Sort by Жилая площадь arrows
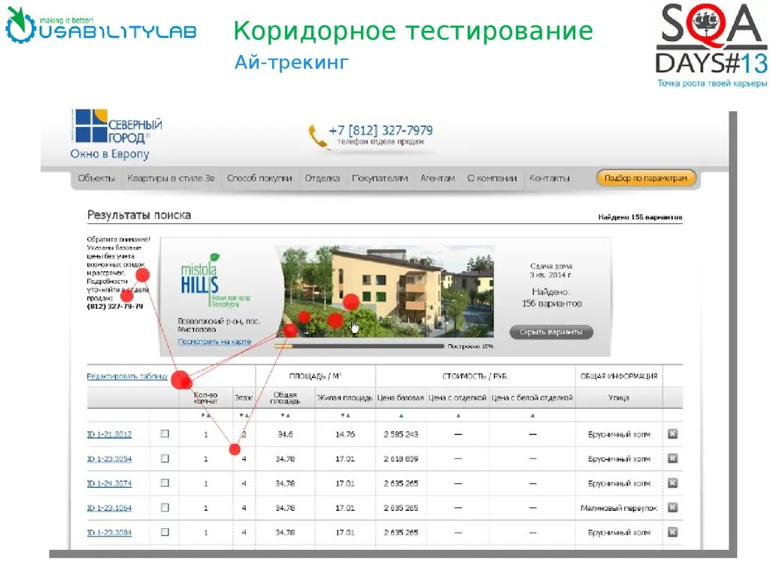Viewport: 770px width, 577px height. click(x=345, y=415)
